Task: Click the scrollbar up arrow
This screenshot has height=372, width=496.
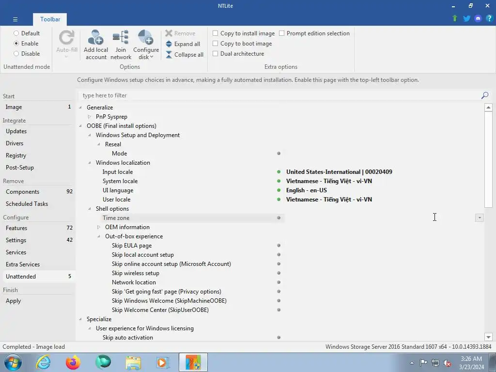Action: point(488,107)
